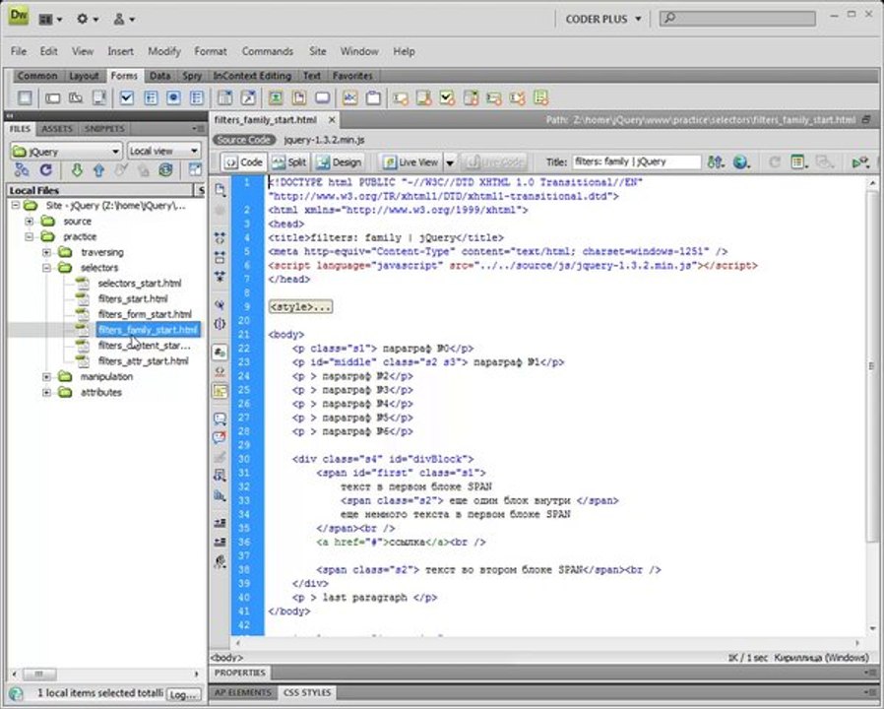This screenshot has height=709, width=884.
Task: Apply Comment in coding toolbar
Action: (220, 419)
